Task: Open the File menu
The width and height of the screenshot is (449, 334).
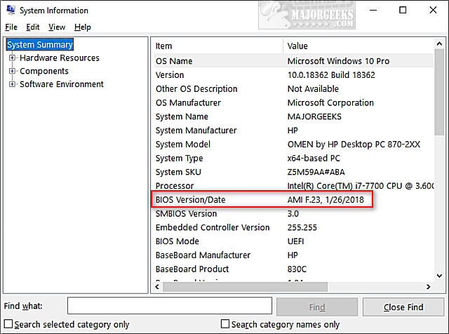Action: click(x=11, y=27)
